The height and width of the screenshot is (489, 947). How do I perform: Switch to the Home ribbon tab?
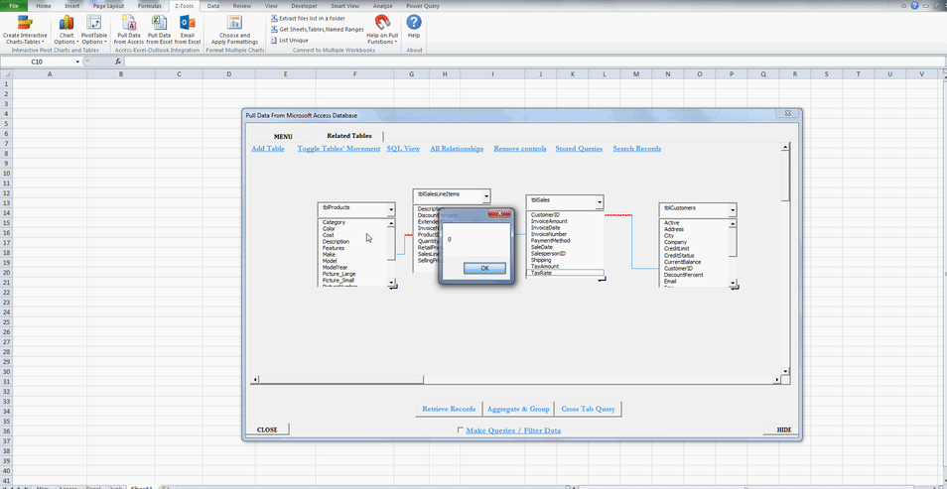(x=44, y=5)
